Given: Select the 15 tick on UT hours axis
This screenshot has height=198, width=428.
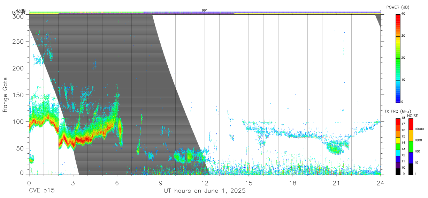Looking at the screenshot, I should tap(249, 183).
